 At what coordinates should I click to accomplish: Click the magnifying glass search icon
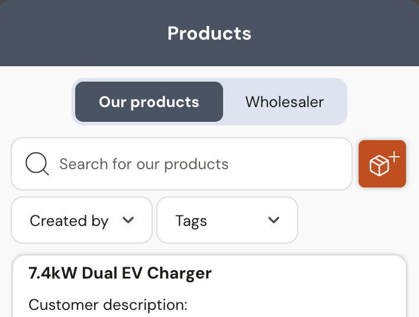point(37,164)
